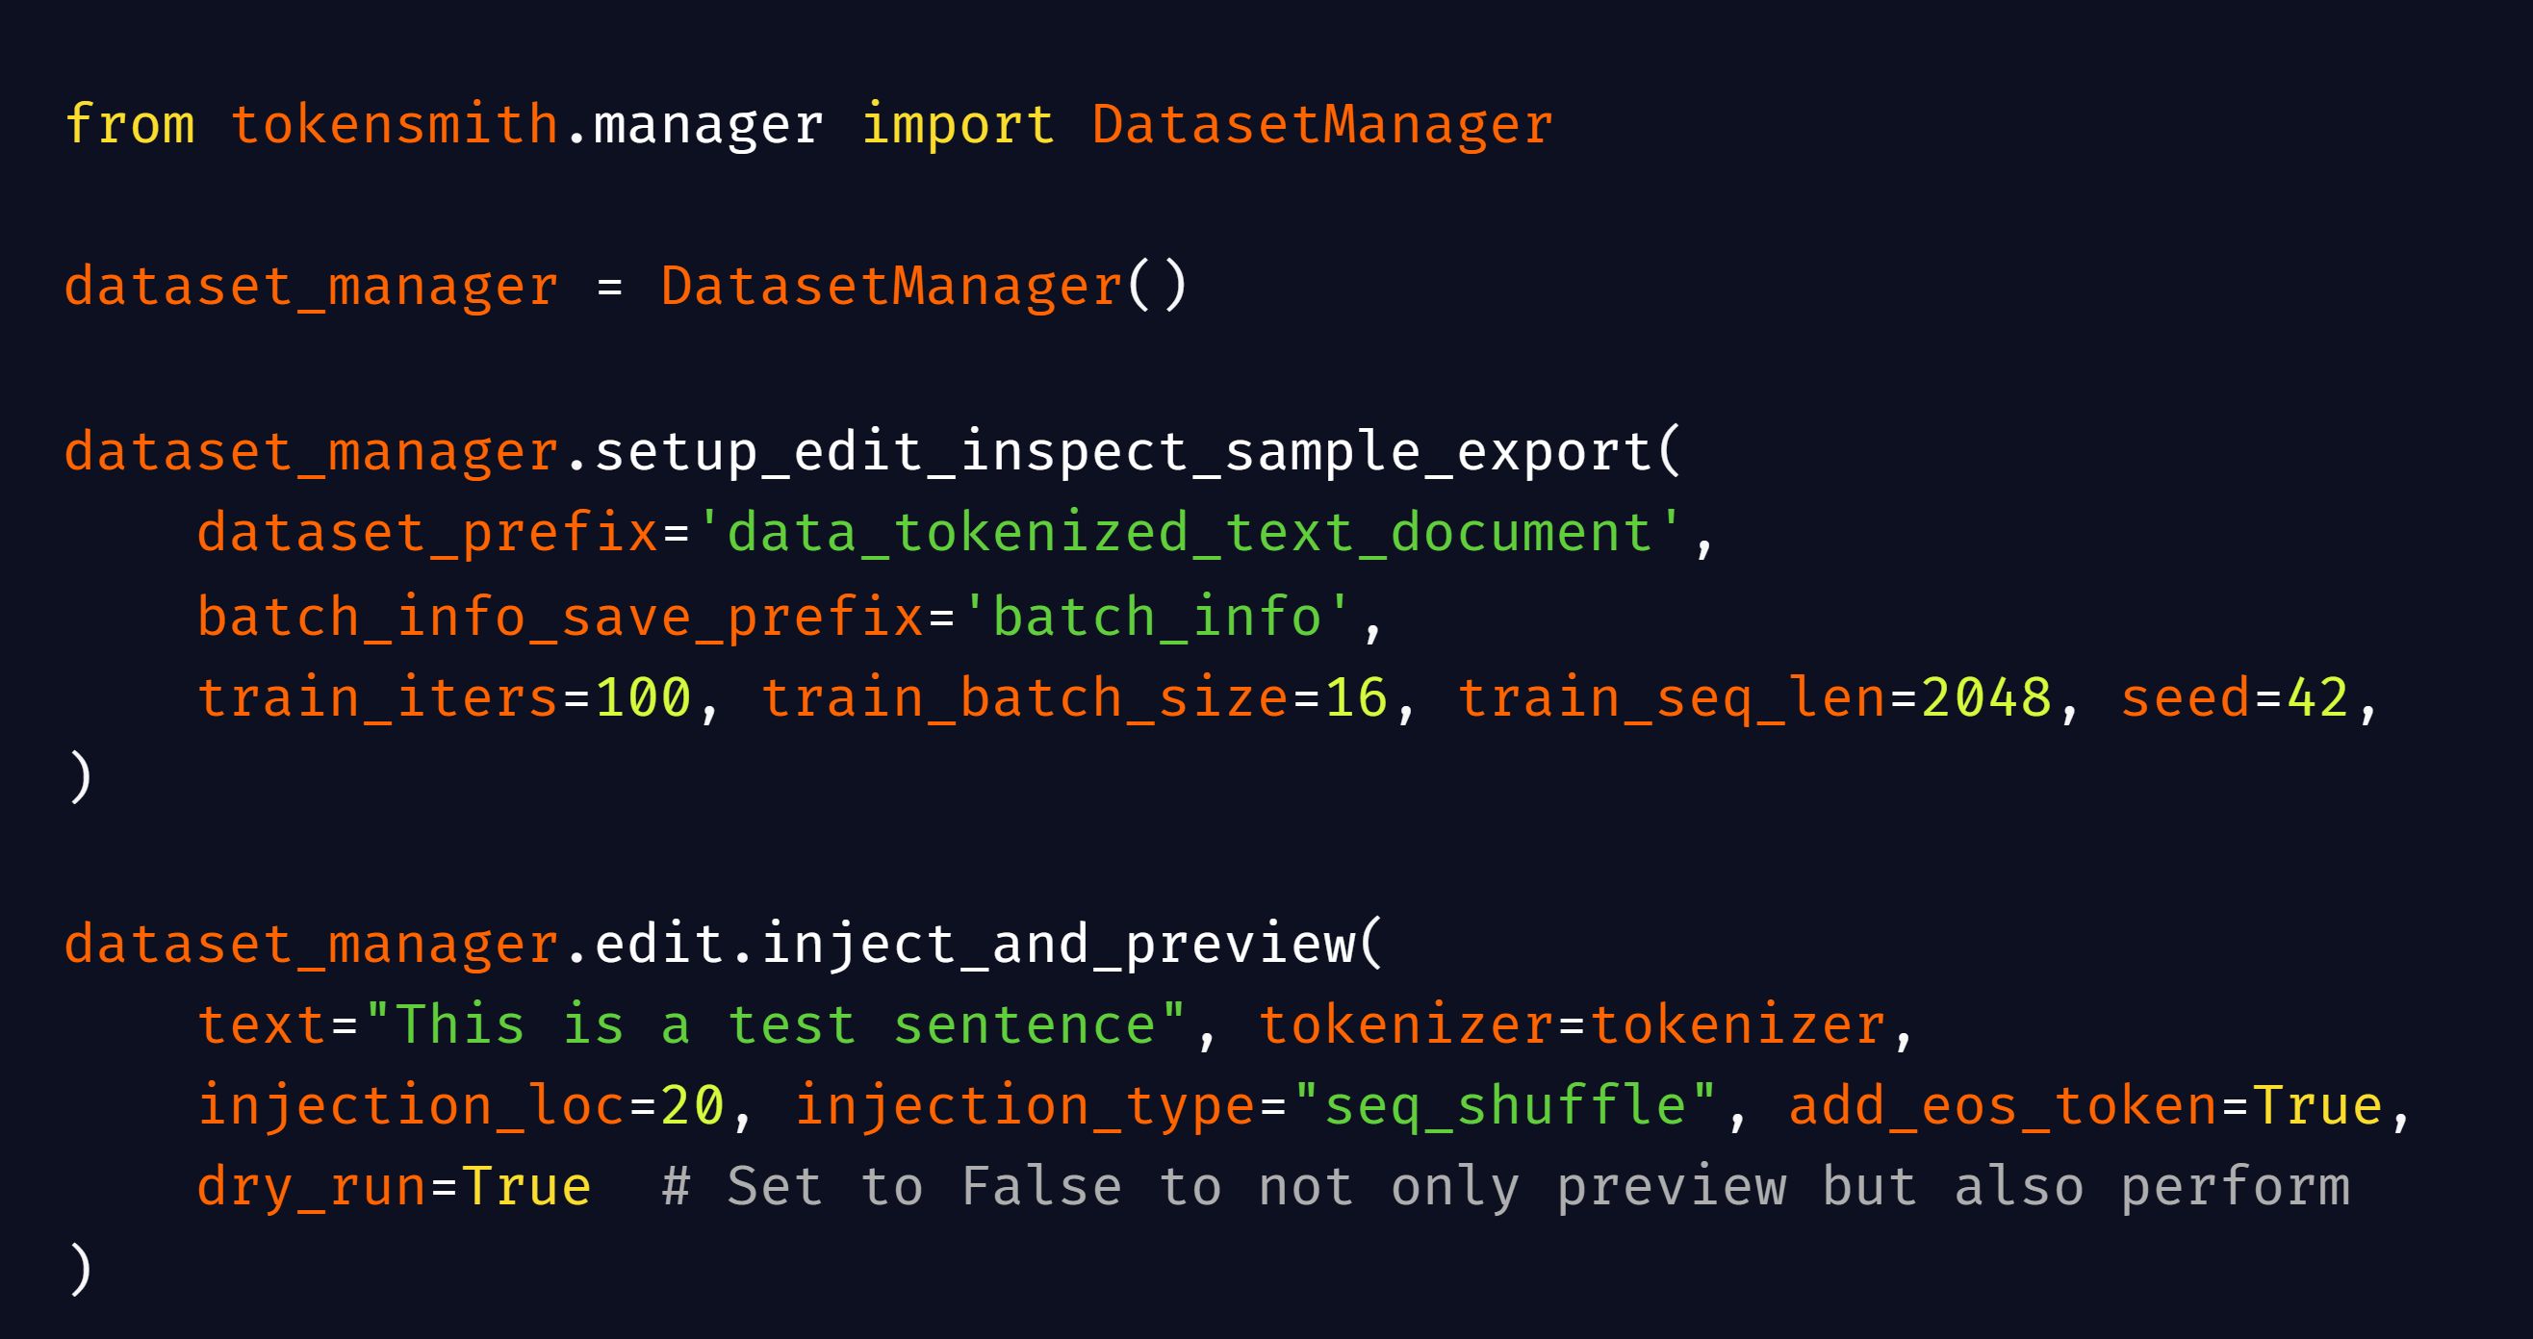This screenshot has height=1339, width=2533.
Task: Click the 'from' keyword on the first line
Action: (x=130, y=125)
